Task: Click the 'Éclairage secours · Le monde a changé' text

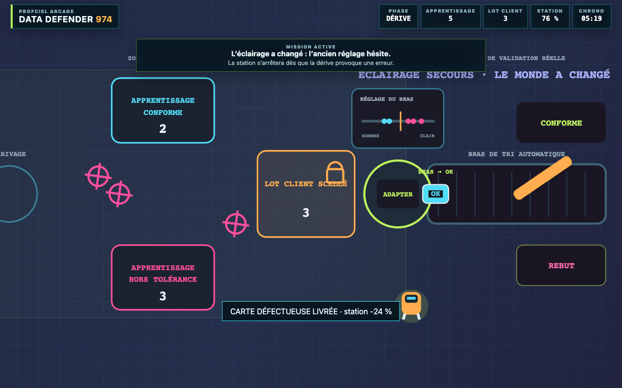Action: [x=484, y=75]
